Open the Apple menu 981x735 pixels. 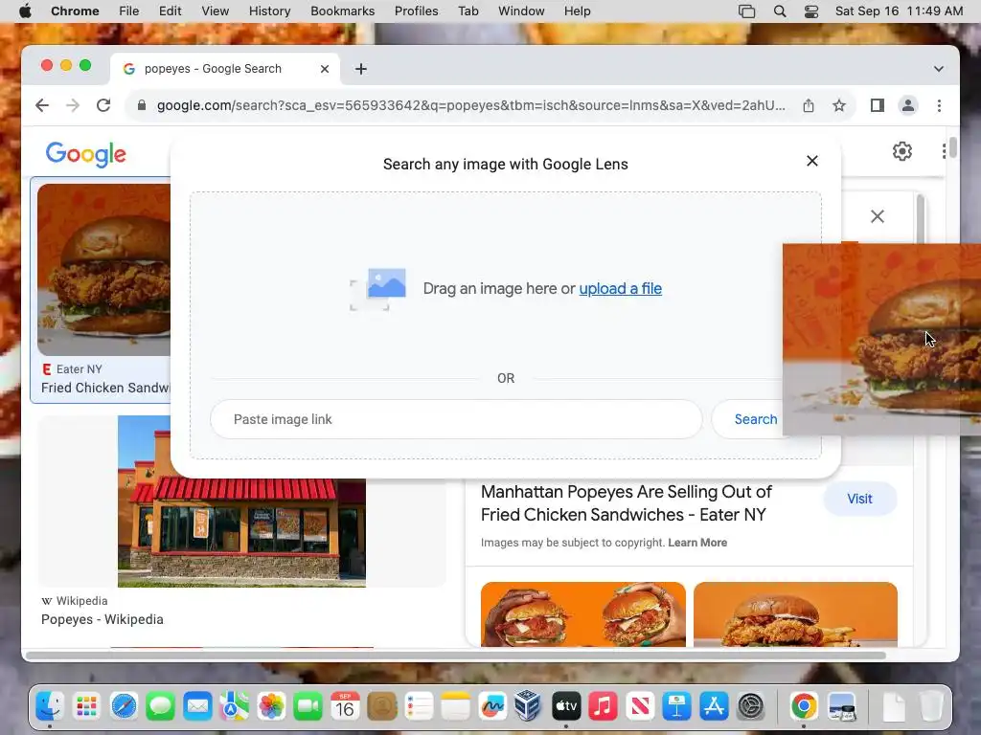25,11
